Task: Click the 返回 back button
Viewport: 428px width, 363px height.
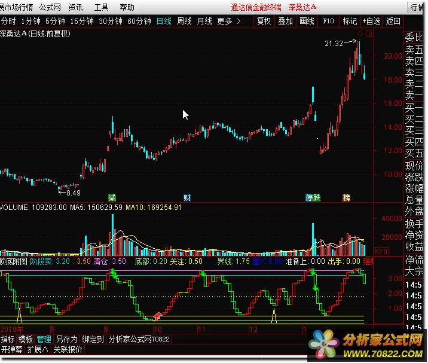Action: pyautogui.click(x=393, y=21)
